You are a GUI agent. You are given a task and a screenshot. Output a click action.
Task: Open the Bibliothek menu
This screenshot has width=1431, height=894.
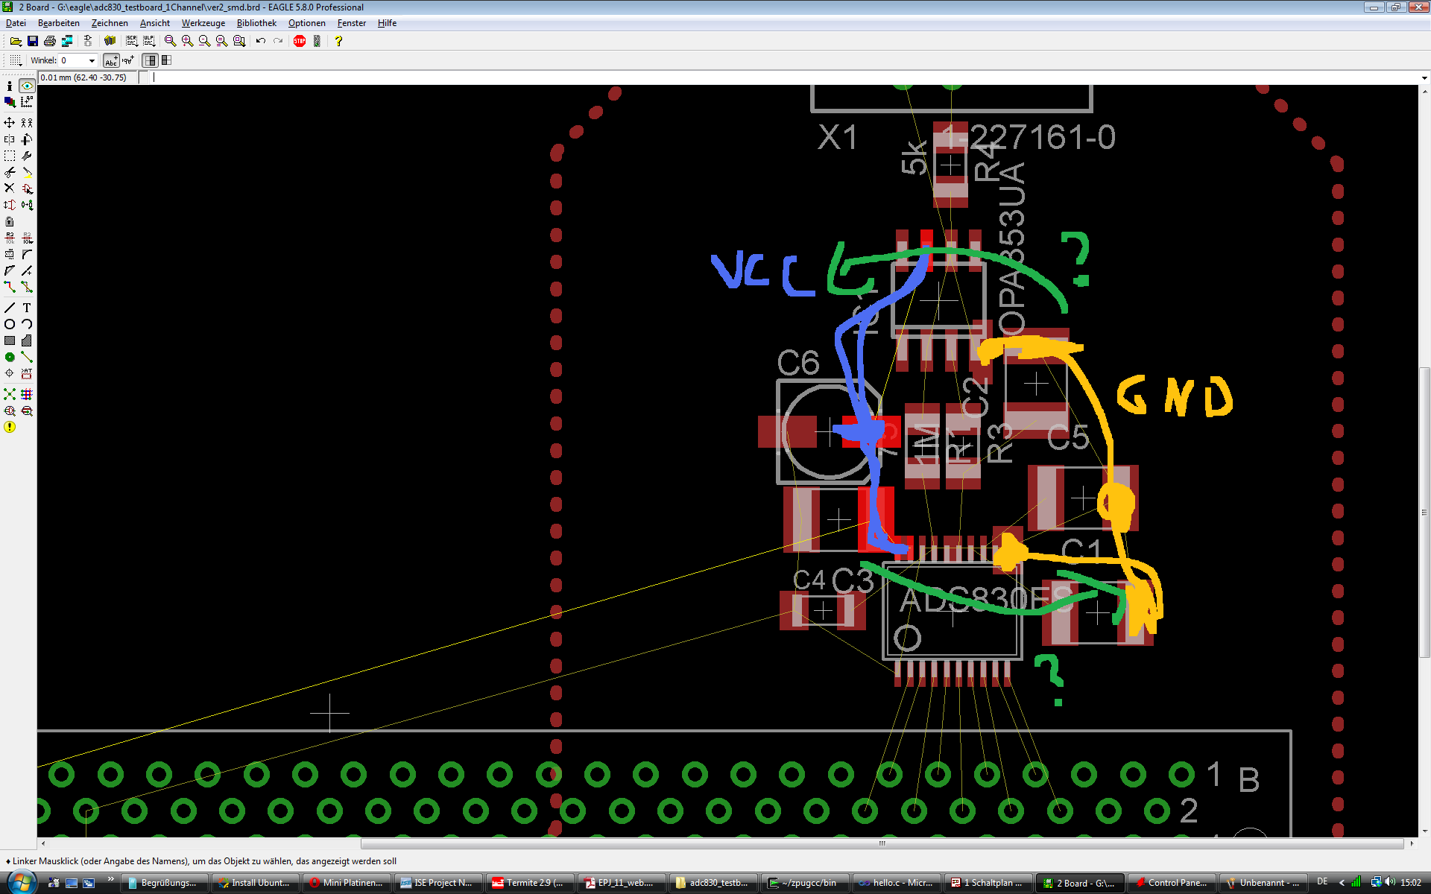(x=256, y=23)
